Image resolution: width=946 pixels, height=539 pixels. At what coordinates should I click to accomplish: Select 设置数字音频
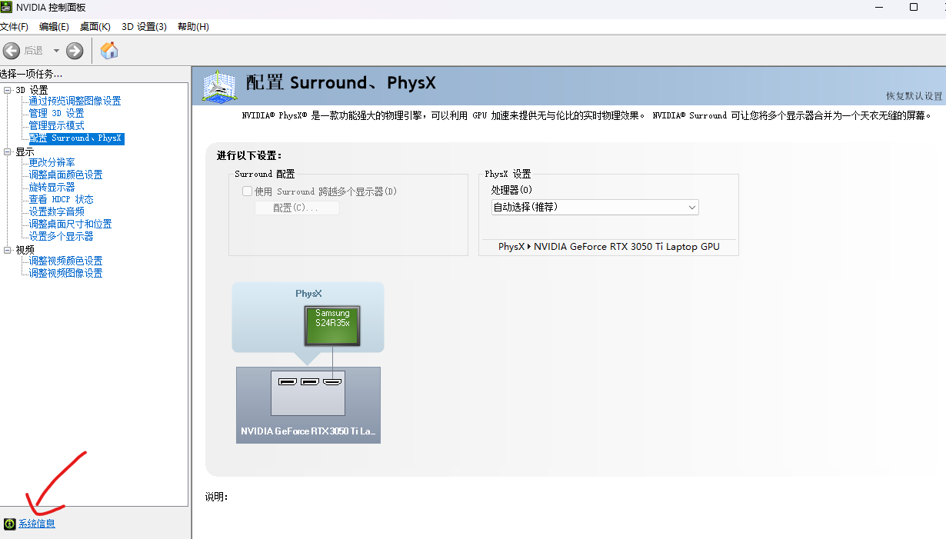56,211
